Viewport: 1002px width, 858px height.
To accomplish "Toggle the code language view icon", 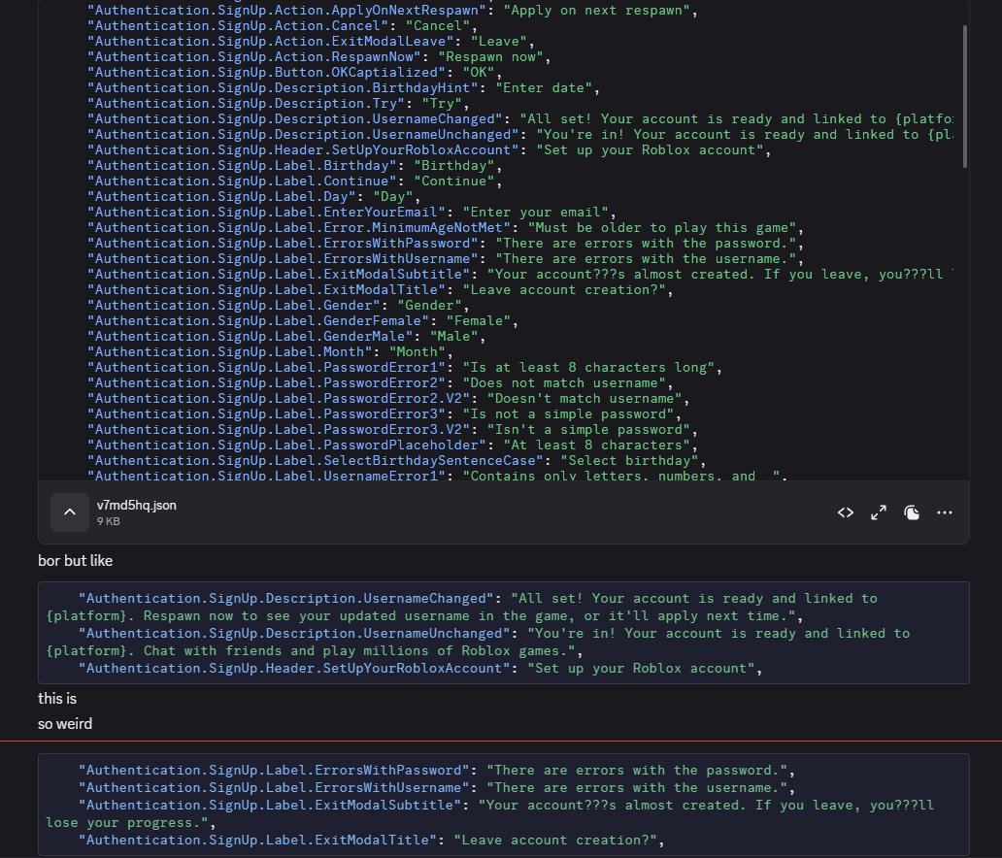I will point(846,512).
